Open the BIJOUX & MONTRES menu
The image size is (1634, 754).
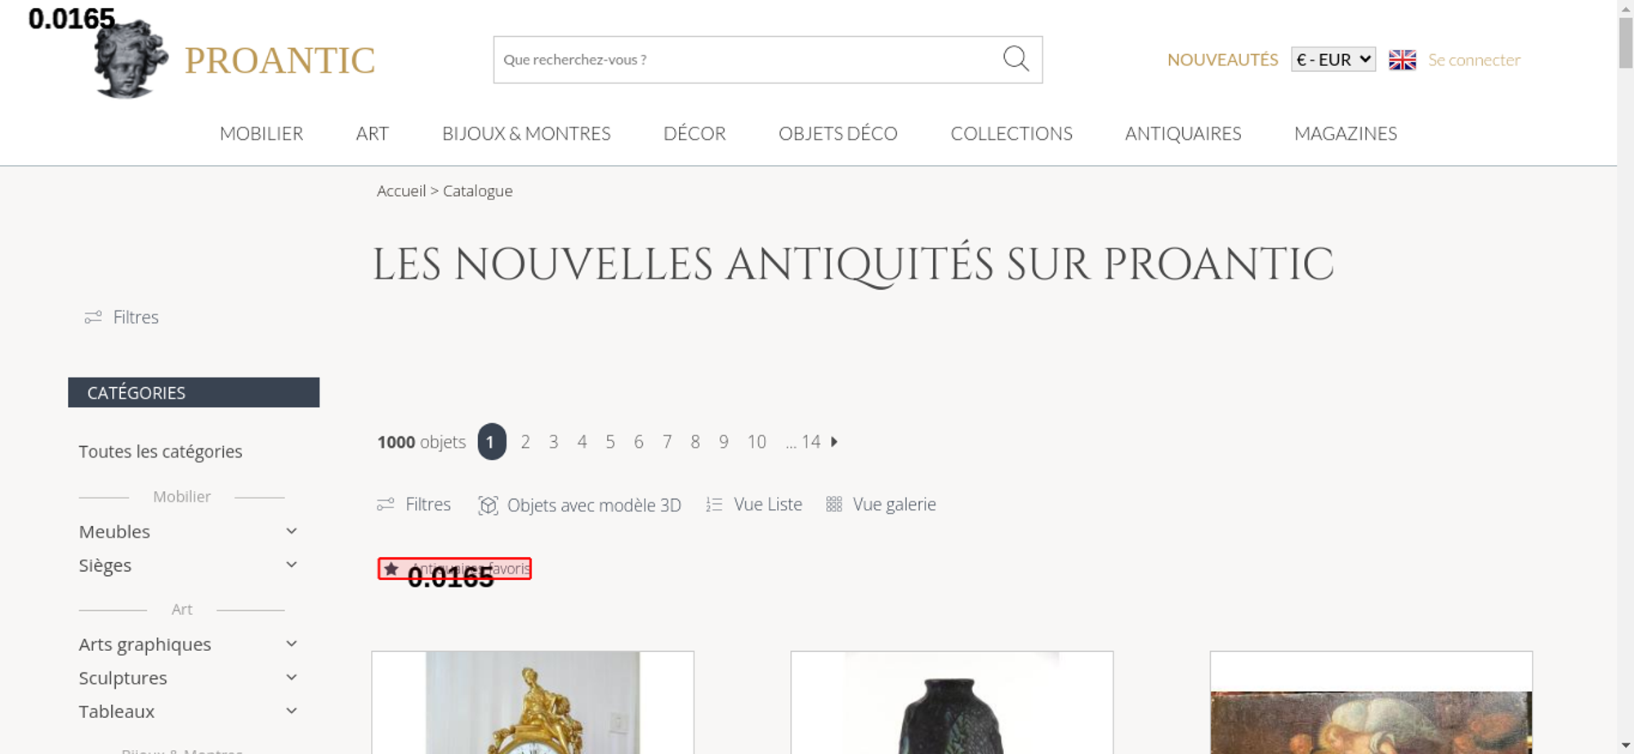coord(526,133)
